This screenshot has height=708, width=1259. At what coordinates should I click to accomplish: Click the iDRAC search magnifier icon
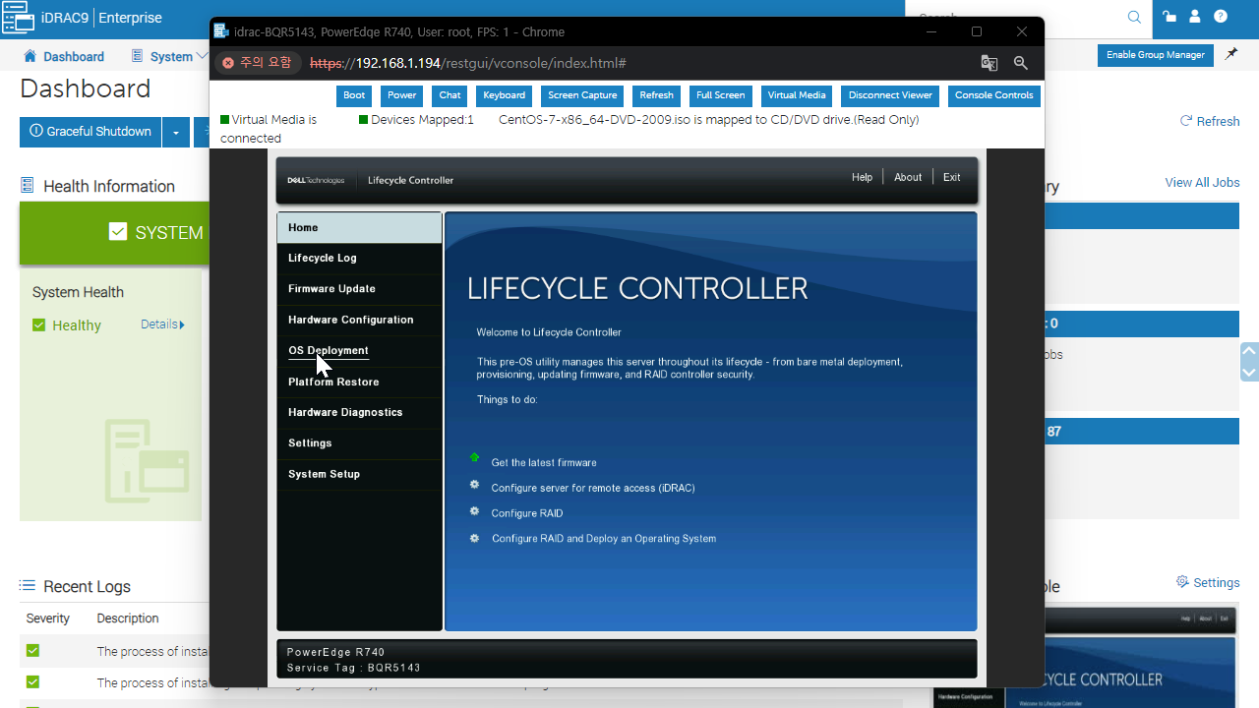1134,17
